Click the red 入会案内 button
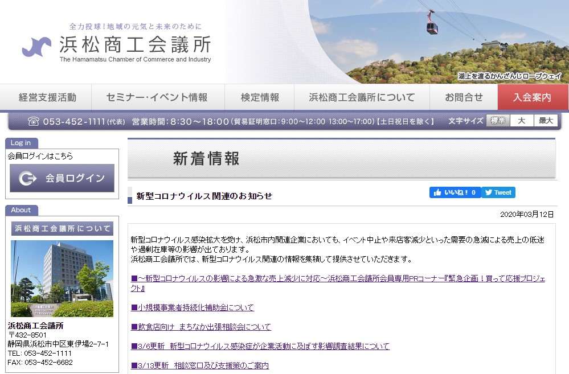 click(532, 97)
